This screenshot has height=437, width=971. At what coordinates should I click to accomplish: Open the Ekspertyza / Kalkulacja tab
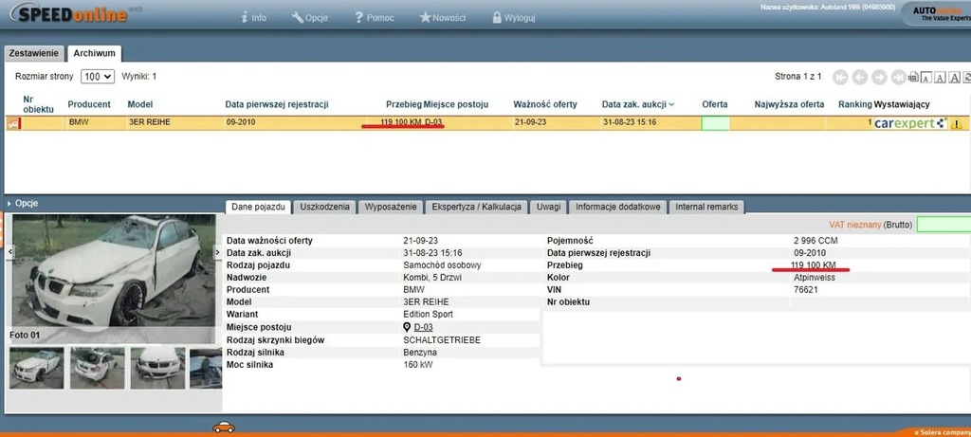click(476, 207)
